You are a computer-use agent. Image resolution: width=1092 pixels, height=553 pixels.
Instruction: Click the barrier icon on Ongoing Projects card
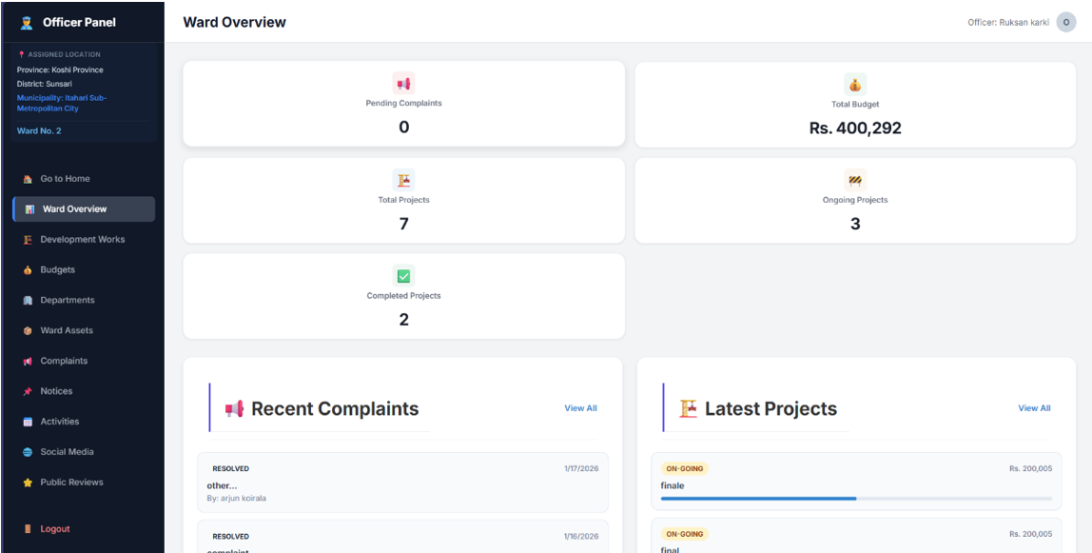855,181
